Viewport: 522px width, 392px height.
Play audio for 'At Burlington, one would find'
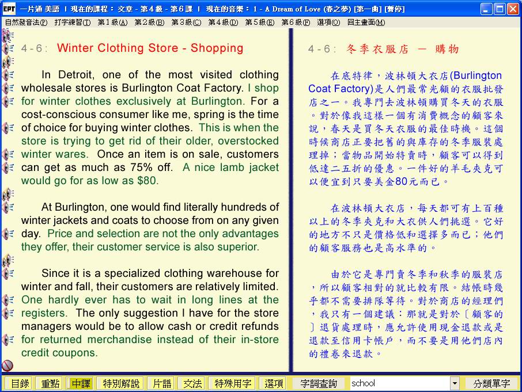8,207
